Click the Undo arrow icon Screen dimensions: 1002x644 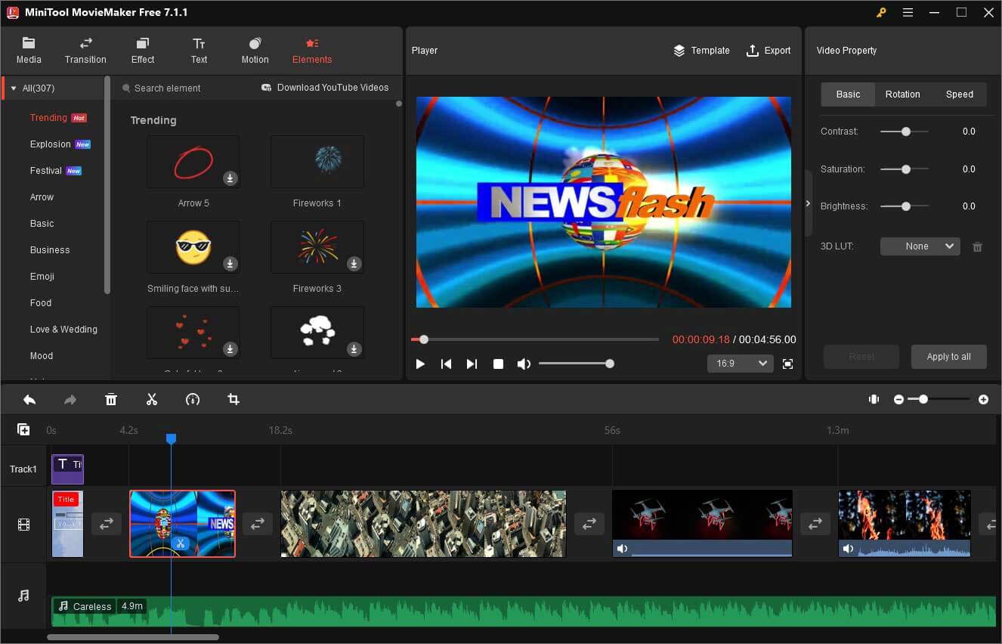click(29, 399)
